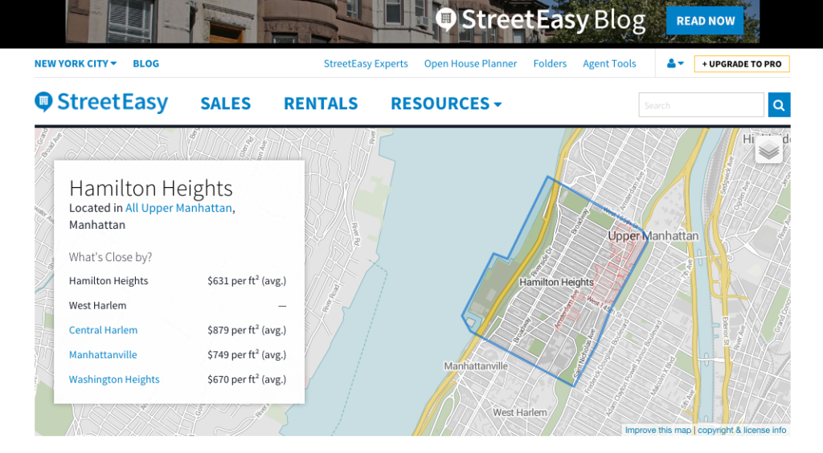This screenshot has height=453, width=823.
Task: Open All Upper Manhattan link
Action: 178,208
